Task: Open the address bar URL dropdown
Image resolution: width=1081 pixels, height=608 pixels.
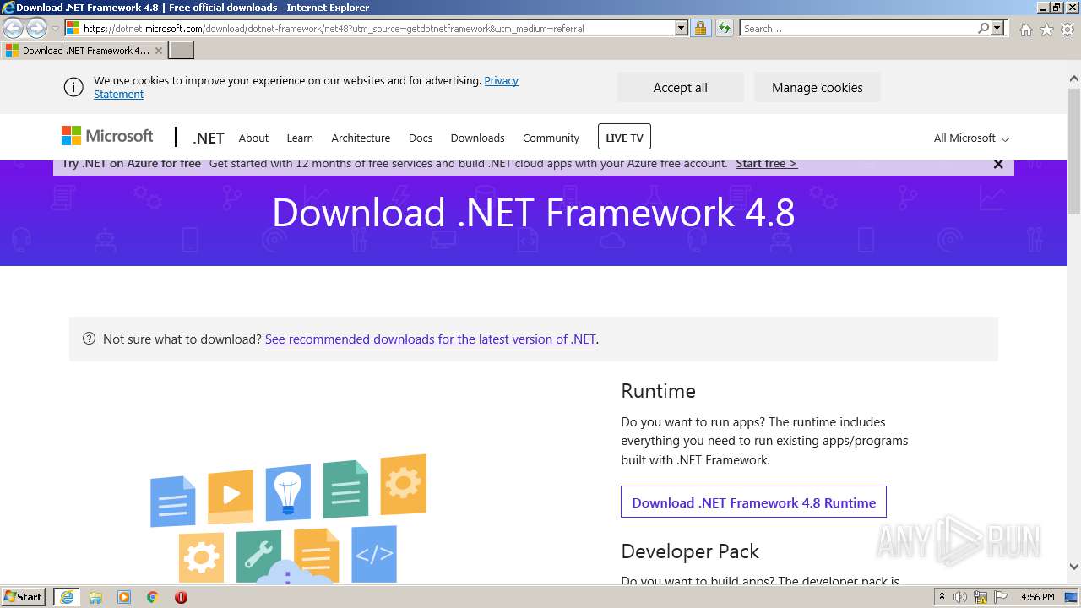Action: pos(682,28)
